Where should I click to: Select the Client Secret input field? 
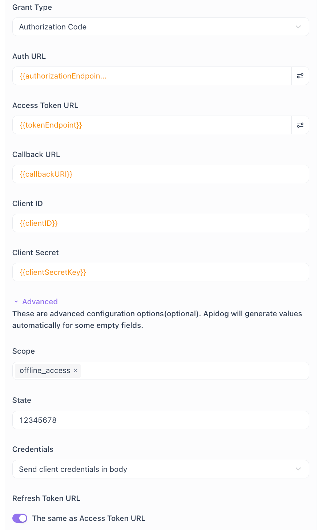tap(161, 272)
